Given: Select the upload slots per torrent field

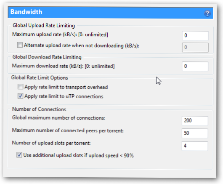Looking at the screenshot, I should 195,146.
